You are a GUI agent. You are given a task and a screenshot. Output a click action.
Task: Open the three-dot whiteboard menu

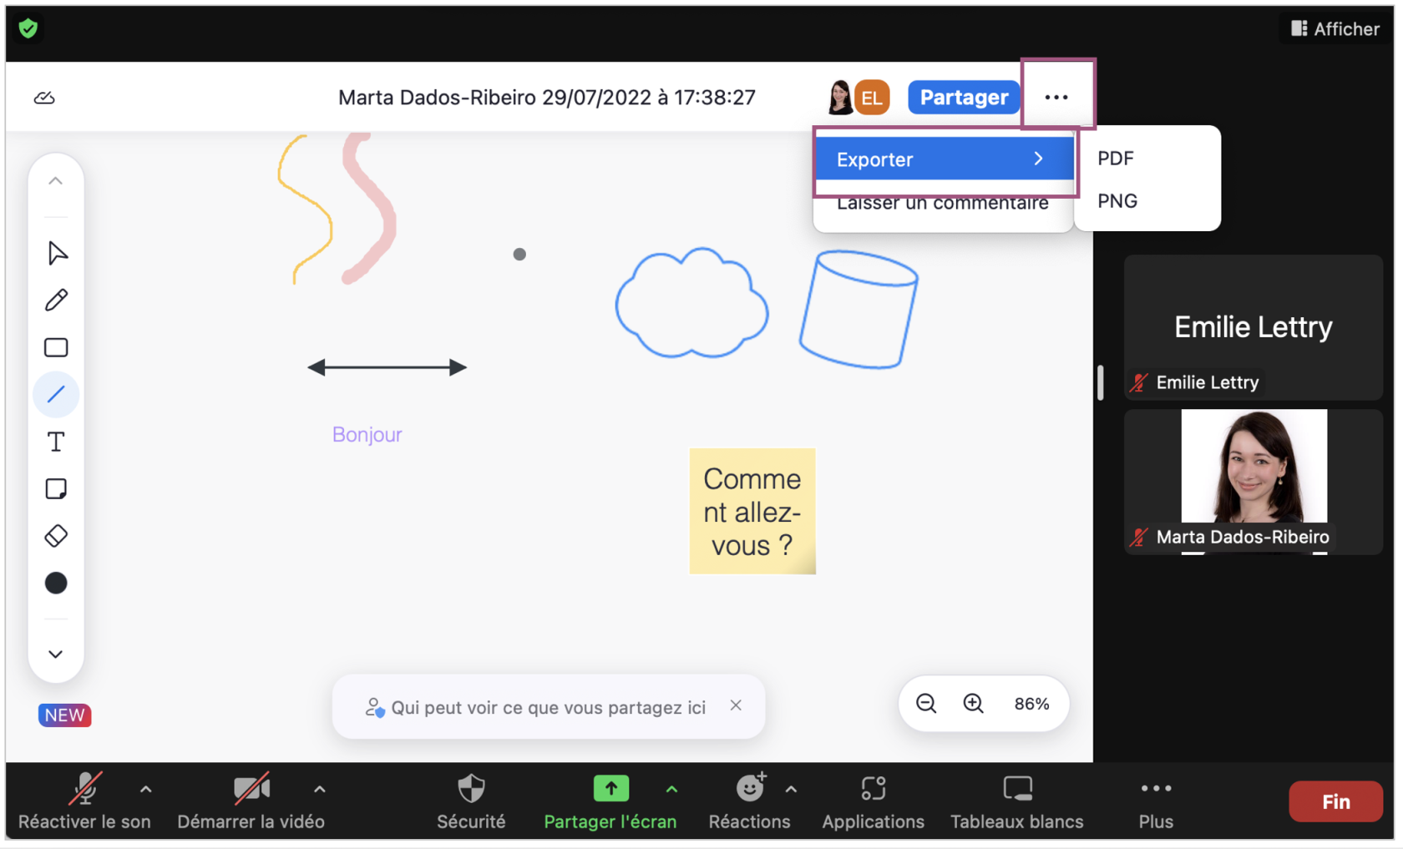click(x=1056, y=98)
